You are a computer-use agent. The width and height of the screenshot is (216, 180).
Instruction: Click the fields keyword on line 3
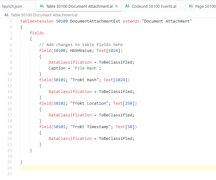click(37, 33)
